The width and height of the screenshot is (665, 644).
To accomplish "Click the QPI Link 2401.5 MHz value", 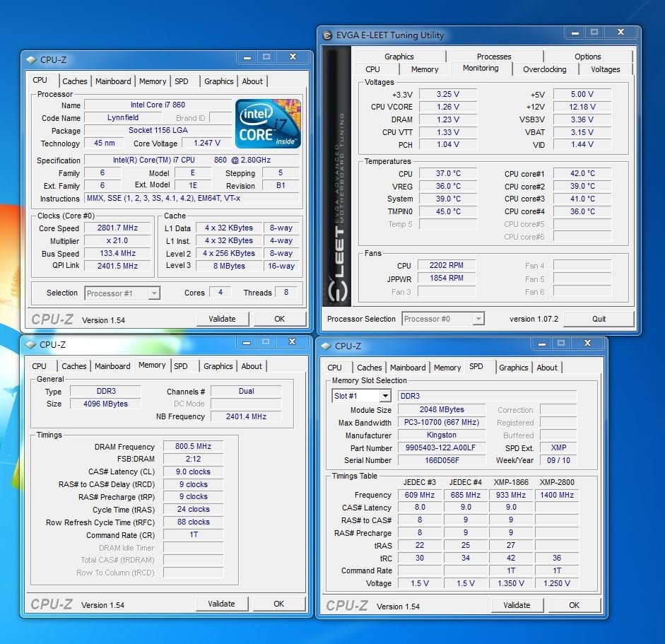I will [x=117, y=266].
